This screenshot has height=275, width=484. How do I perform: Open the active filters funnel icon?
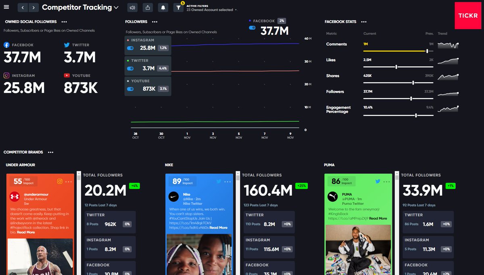178,7
